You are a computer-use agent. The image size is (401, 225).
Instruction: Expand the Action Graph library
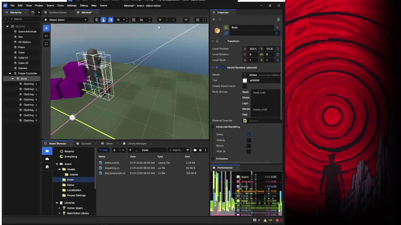59,208
